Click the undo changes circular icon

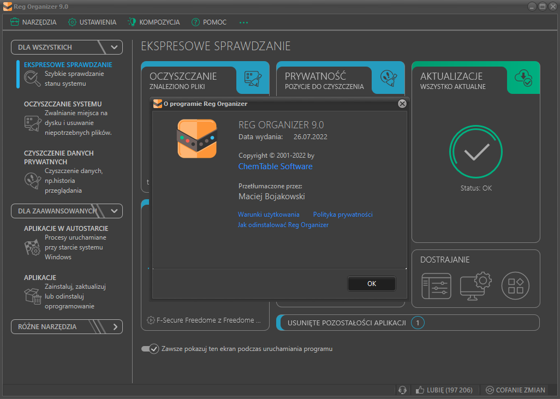(x=490, y=390)
